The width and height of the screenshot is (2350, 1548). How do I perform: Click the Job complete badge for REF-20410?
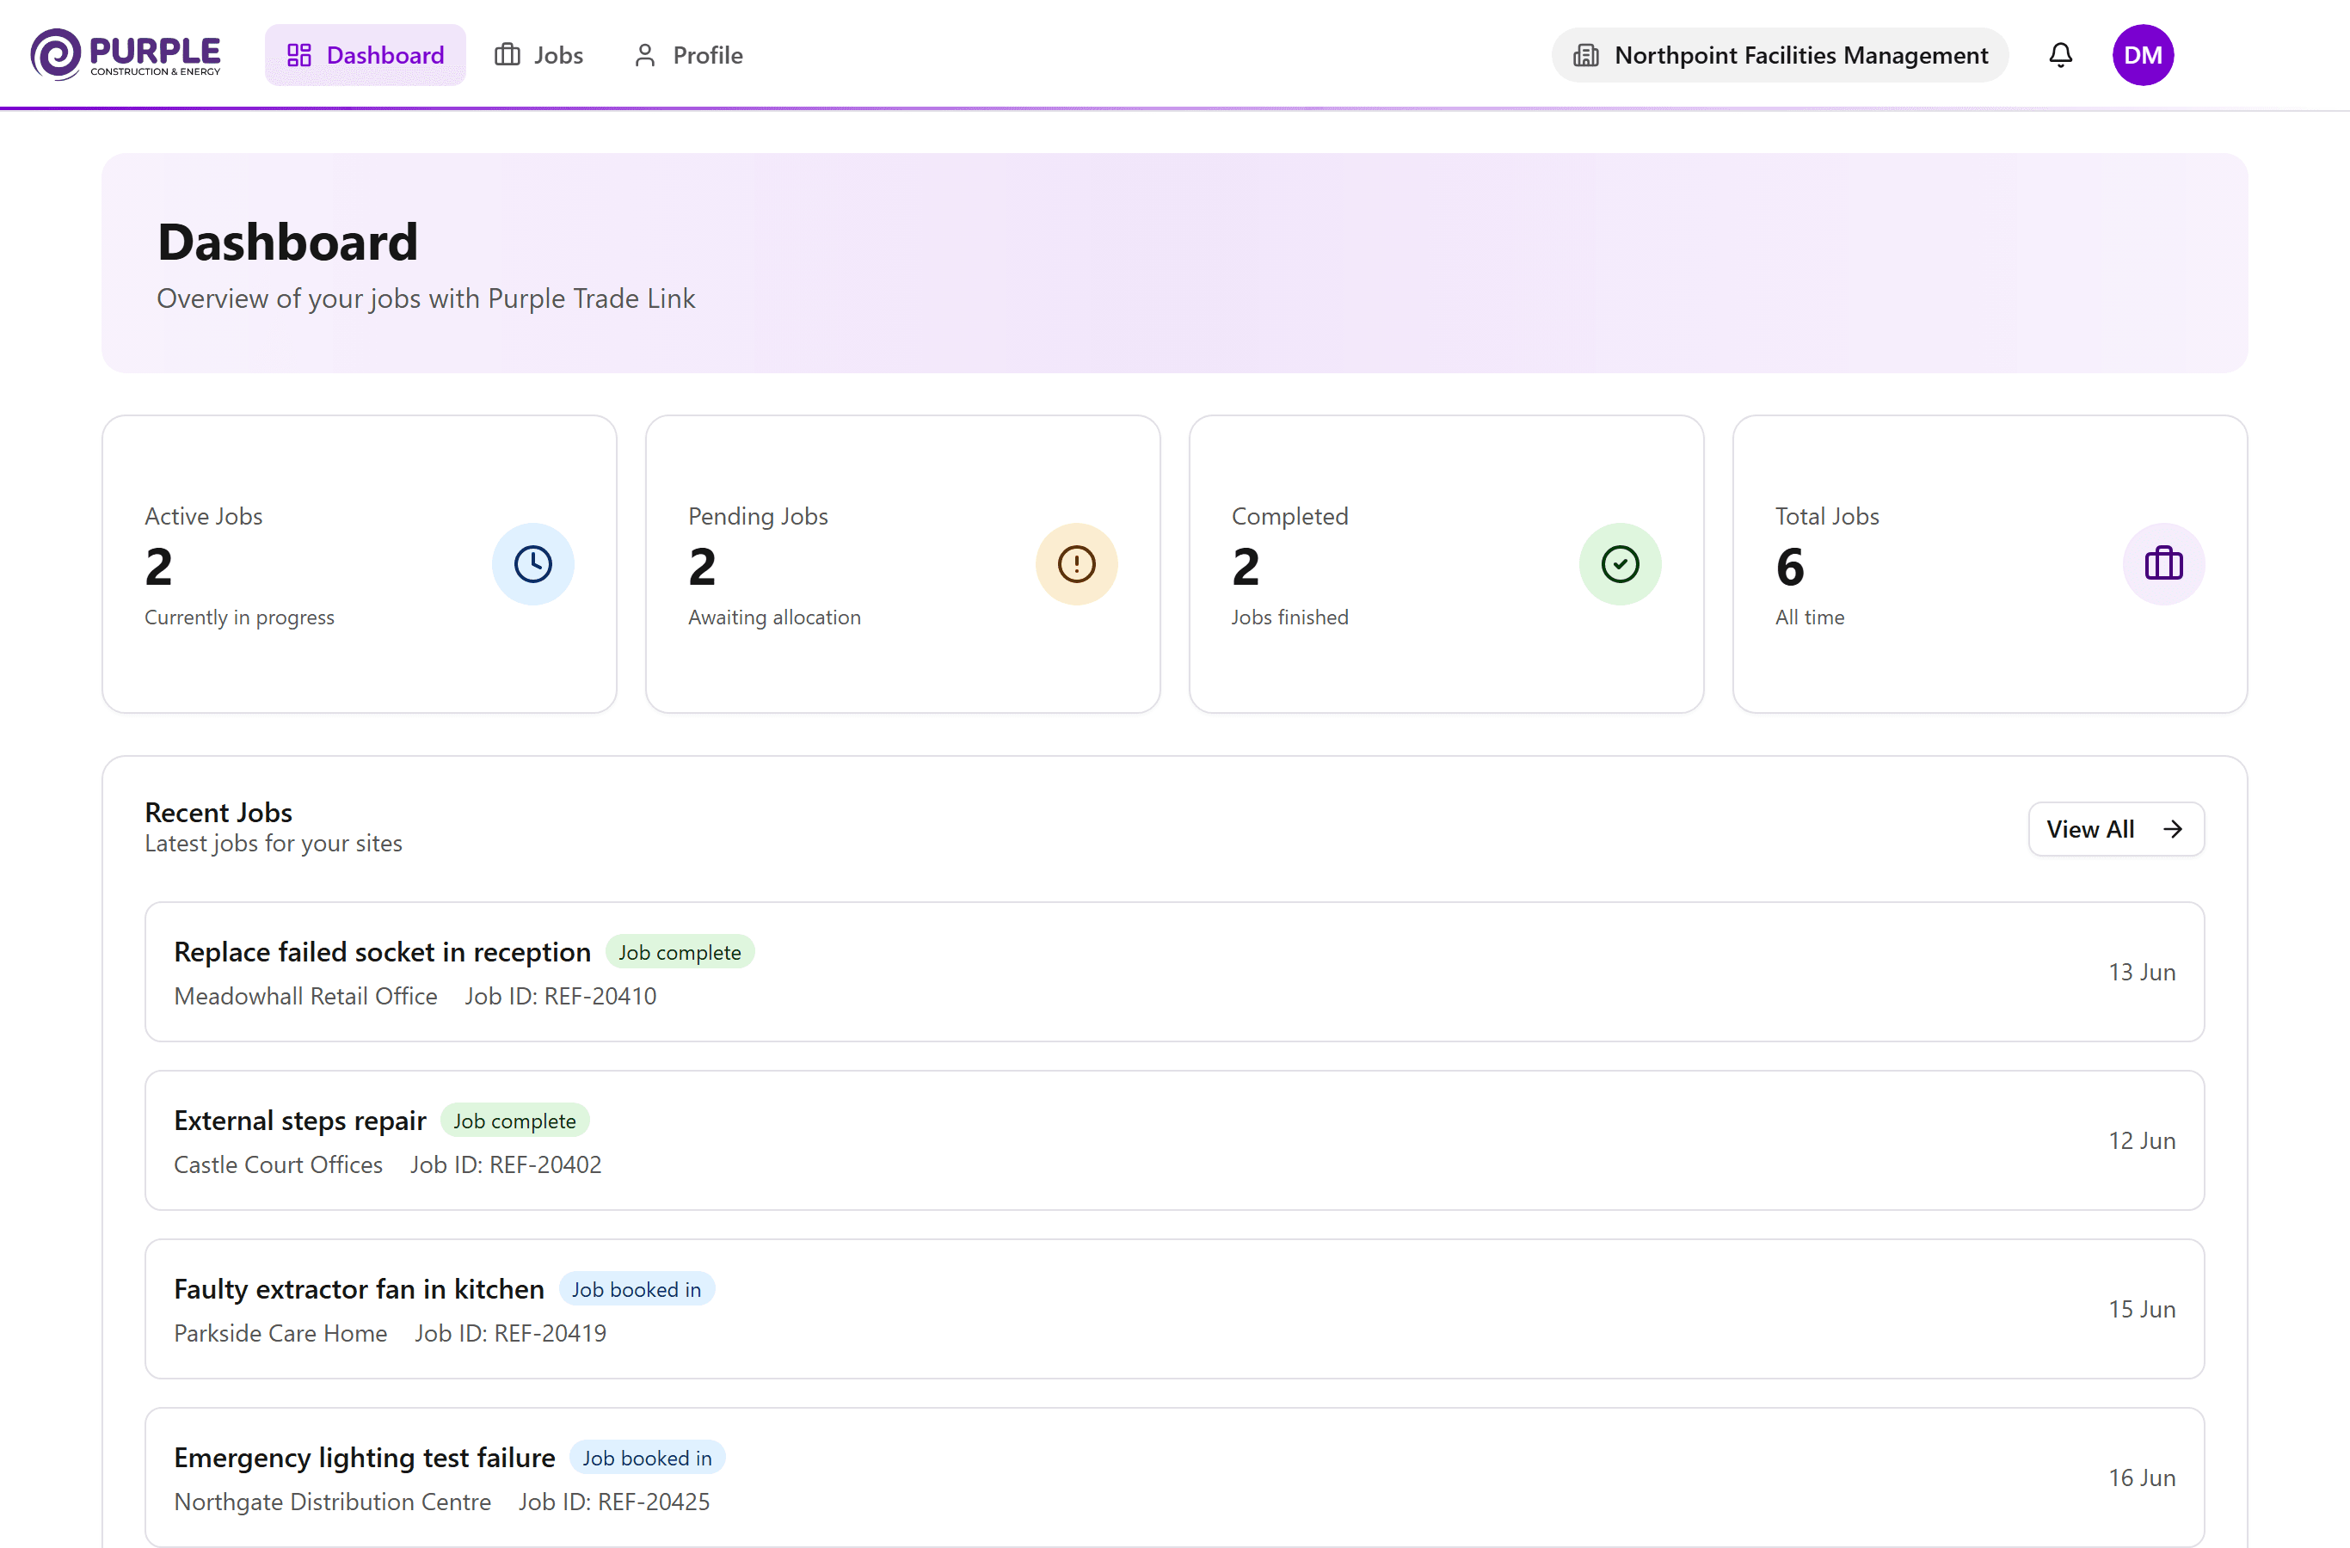(680, 953)
